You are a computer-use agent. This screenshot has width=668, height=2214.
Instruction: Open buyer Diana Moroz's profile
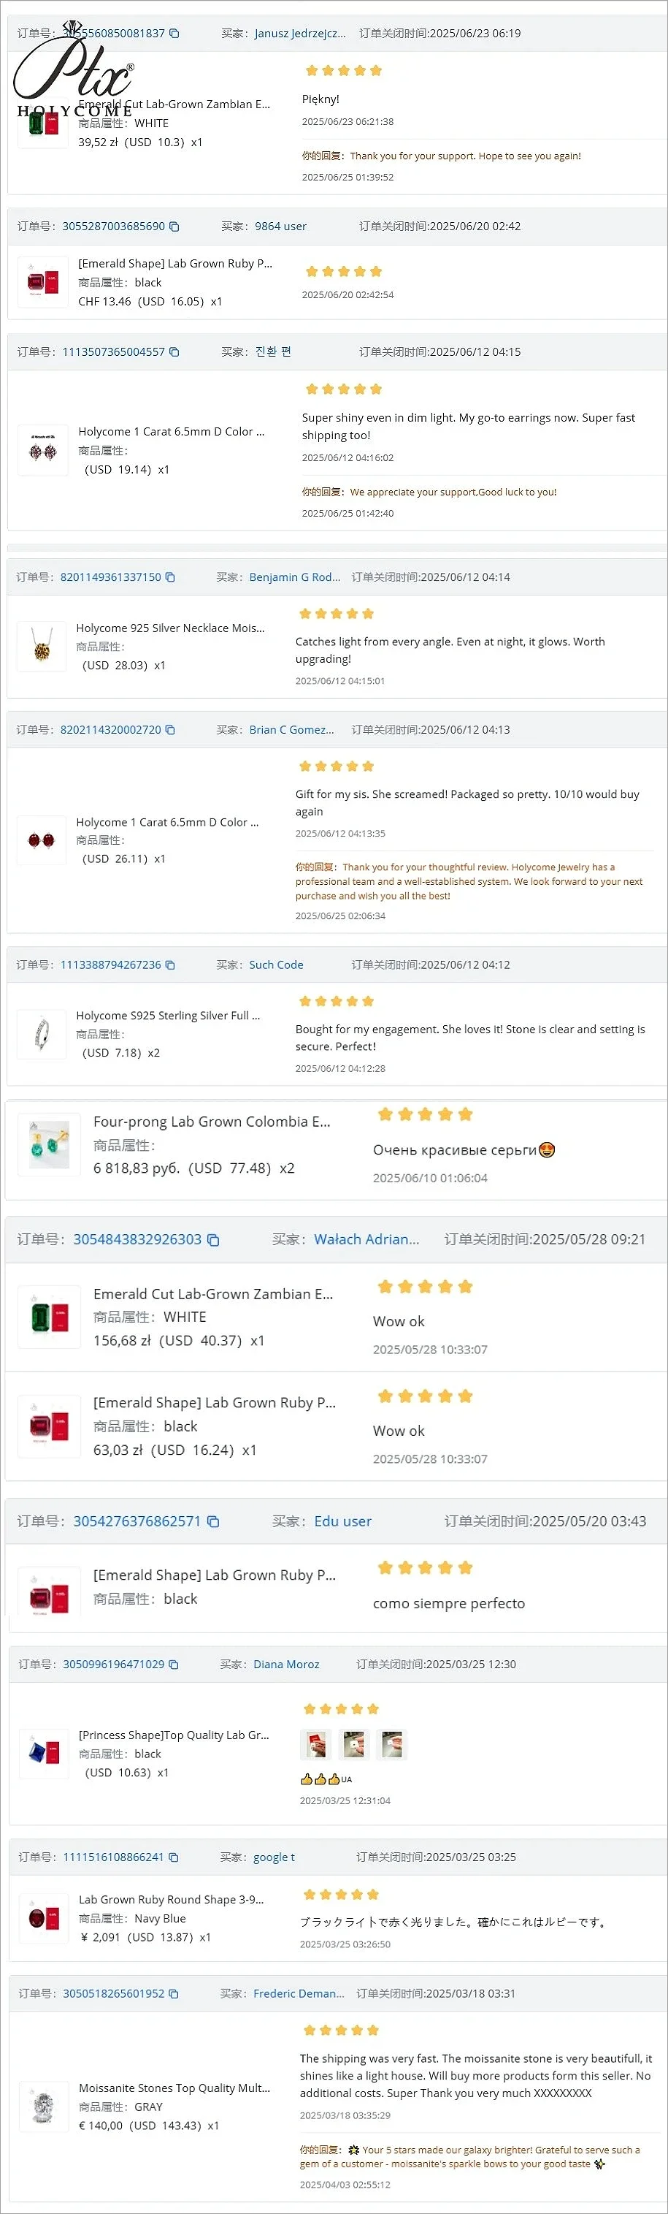tap(286, 1665)
